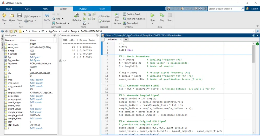Click the quick access save icon
Screen dimensions: 260x136
(169, 9)
